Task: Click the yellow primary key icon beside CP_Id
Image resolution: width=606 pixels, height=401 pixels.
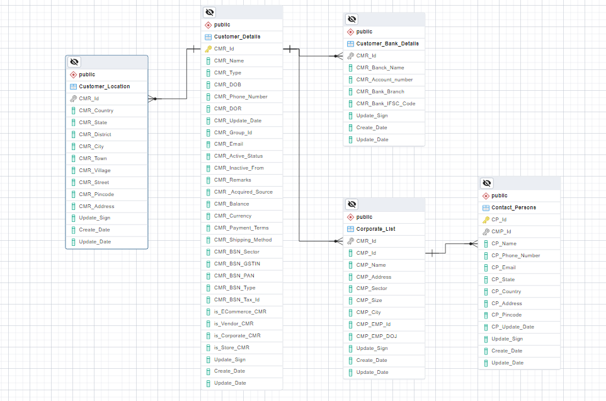Action: pyautogui.click(x=486, y=220)
